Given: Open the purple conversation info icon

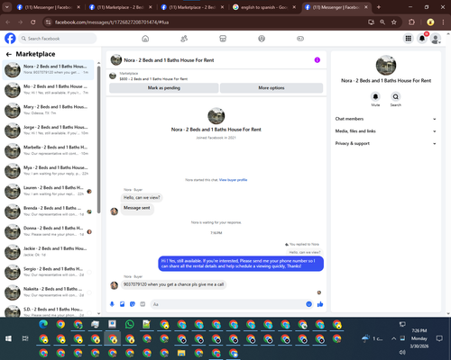Looking at the screenshot, I should click(318, 60).
